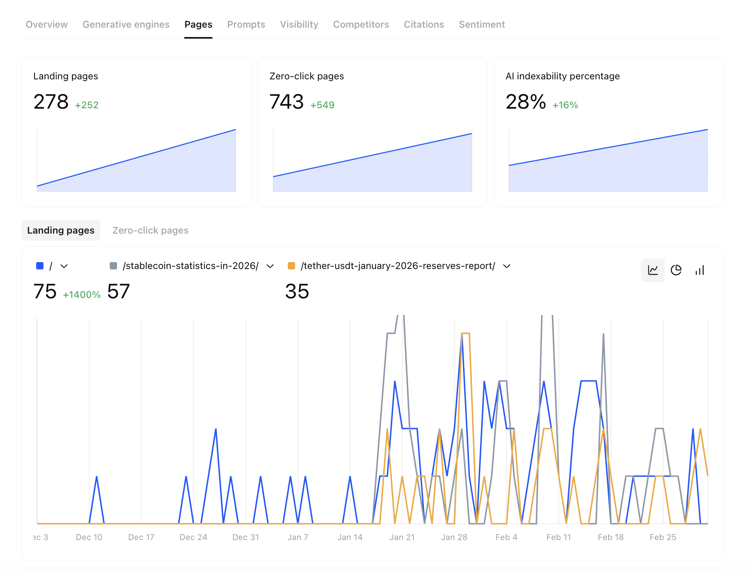Go to the Prompts tab
The width and height of the screenshot is (752, 573).
[x=246, y=24]
